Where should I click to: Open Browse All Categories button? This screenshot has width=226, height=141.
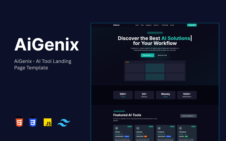pyautogui.click(x=188, y=116)
